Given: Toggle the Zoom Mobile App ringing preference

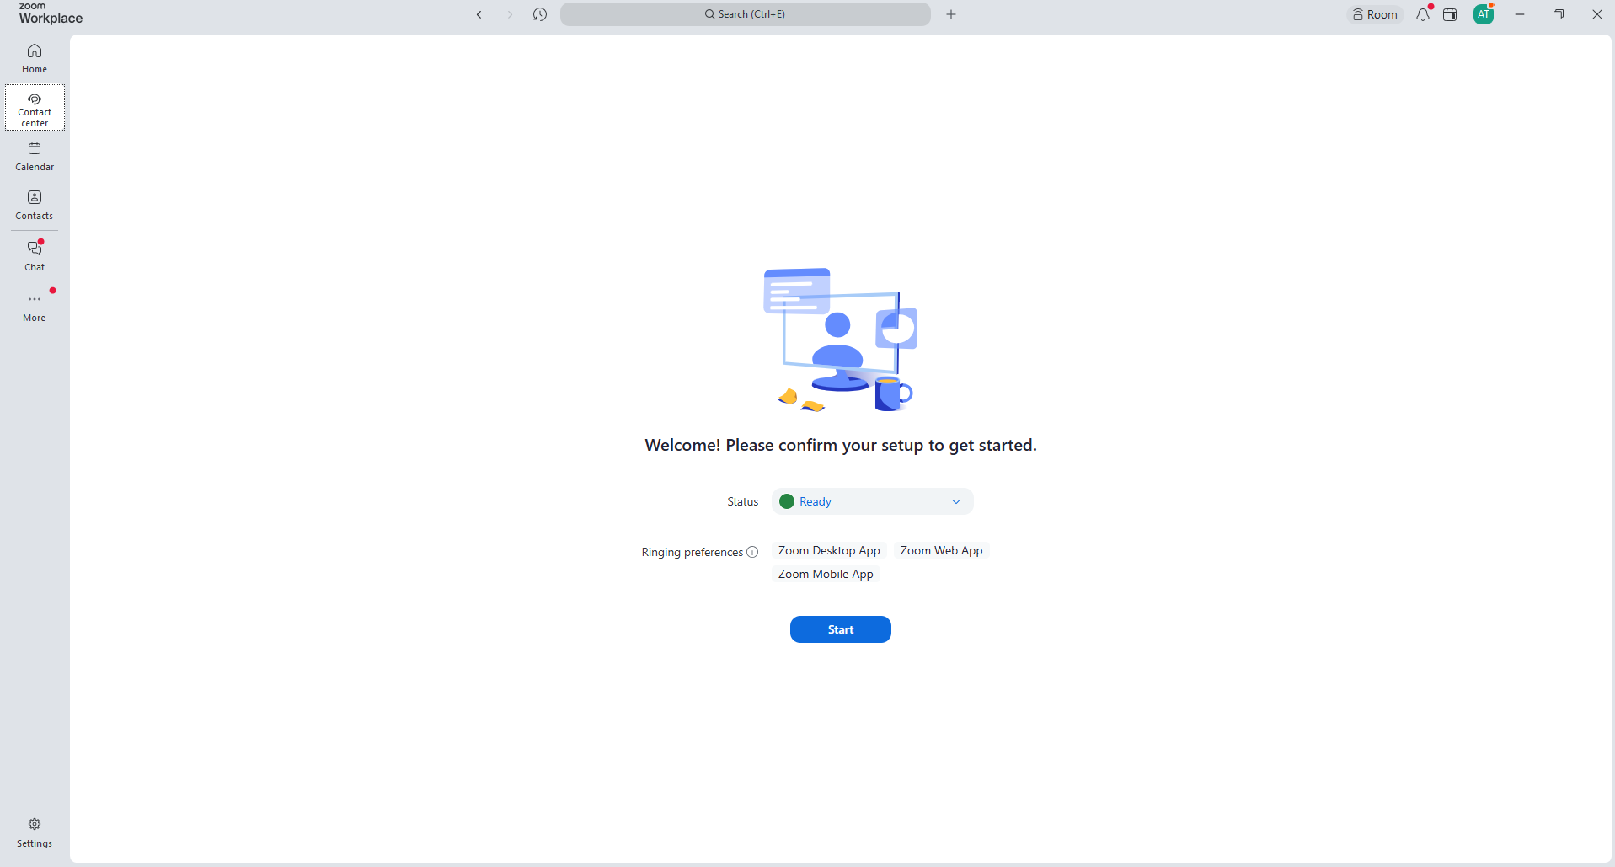Looking at the screenshot, I should click(826, 574).
